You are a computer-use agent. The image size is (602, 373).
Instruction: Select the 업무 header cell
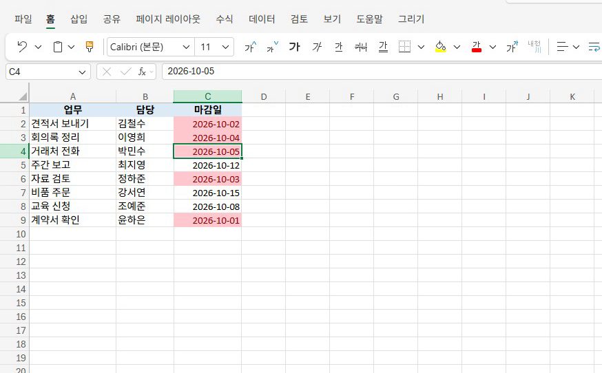click(x=72, y=110)
